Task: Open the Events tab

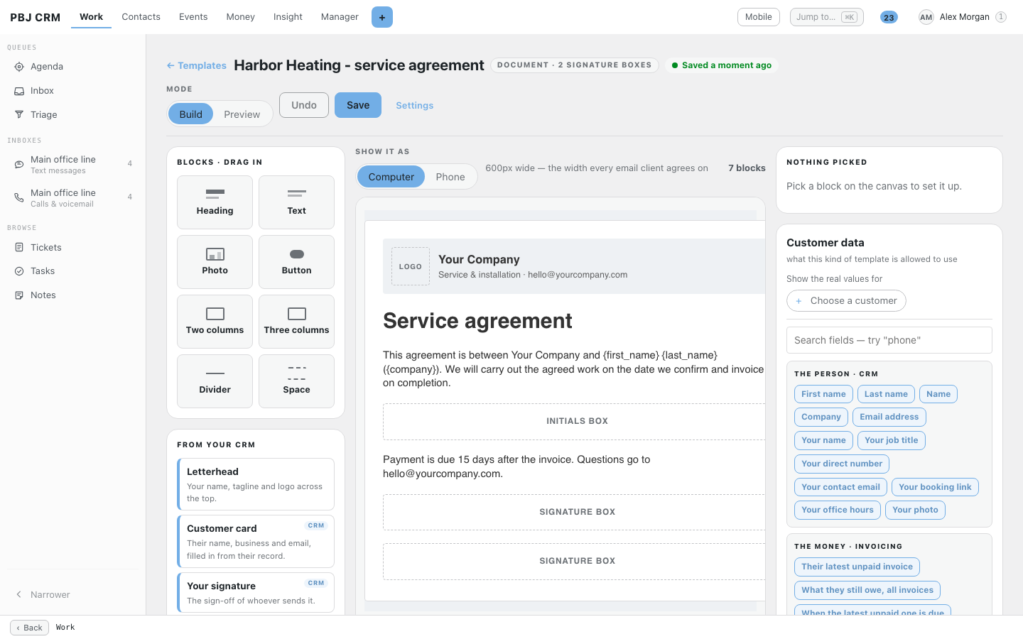Action: pos(193,17)
